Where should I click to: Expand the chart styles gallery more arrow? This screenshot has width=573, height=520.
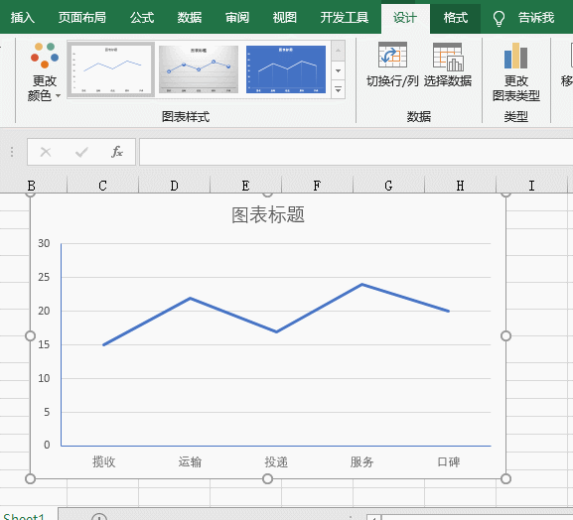338,90
